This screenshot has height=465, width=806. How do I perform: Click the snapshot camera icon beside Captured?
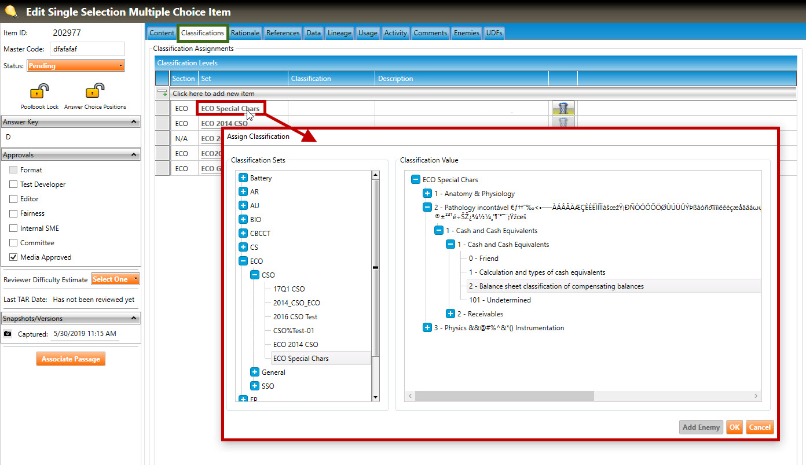pyautogui.click(x=8, y=334)
